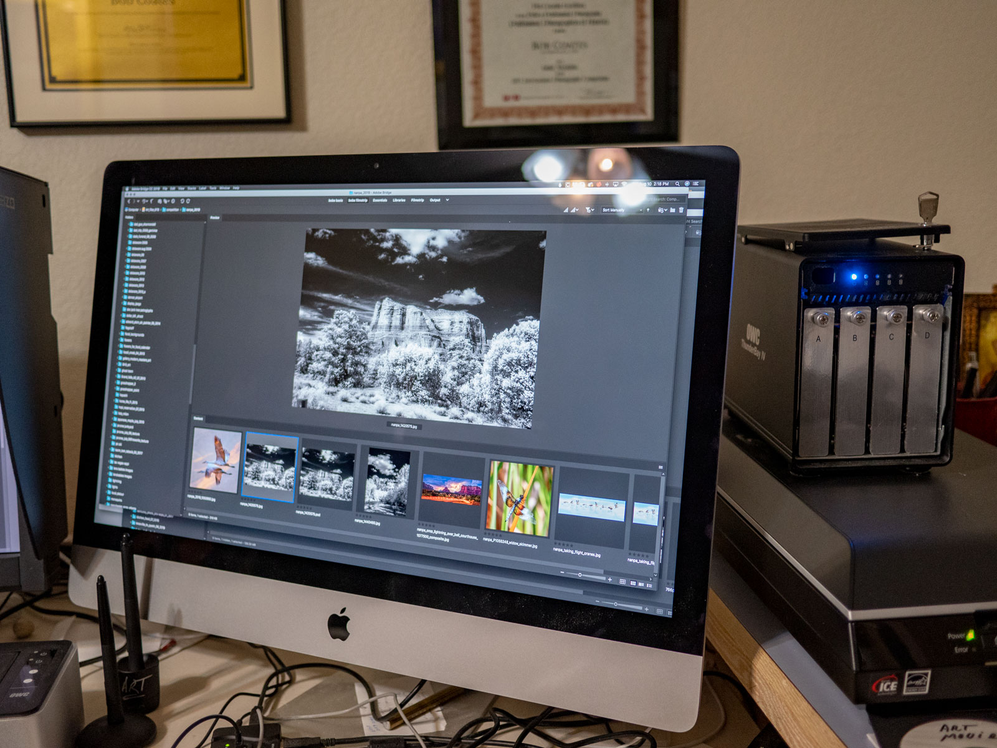
Task: Click the plus icon to enlarge thumbnails
Action: [609, 580]
